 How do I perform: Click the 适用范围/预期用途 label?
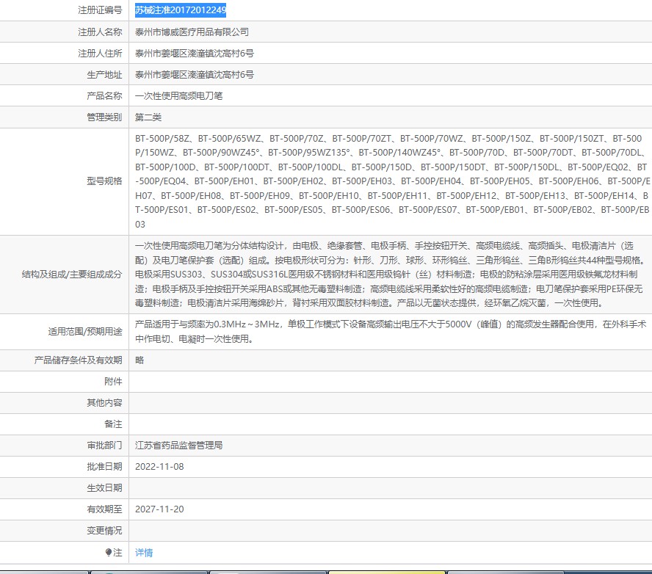click(85, 332)
